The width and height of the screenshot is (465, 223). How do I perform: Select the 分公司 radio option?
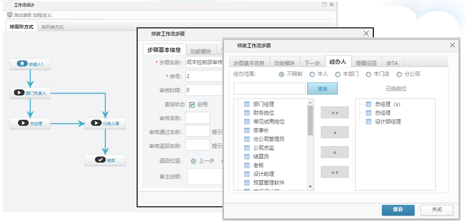coord(399,74)
